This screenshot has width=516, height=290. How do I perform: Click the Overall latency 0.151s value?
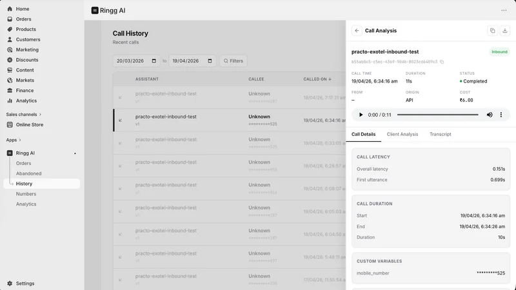pyautogui.click(x=499, y=169)
